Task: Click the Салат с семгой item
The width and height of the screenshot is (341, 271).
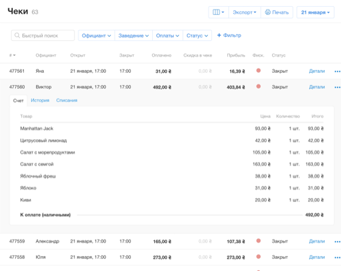Action: 37,164
